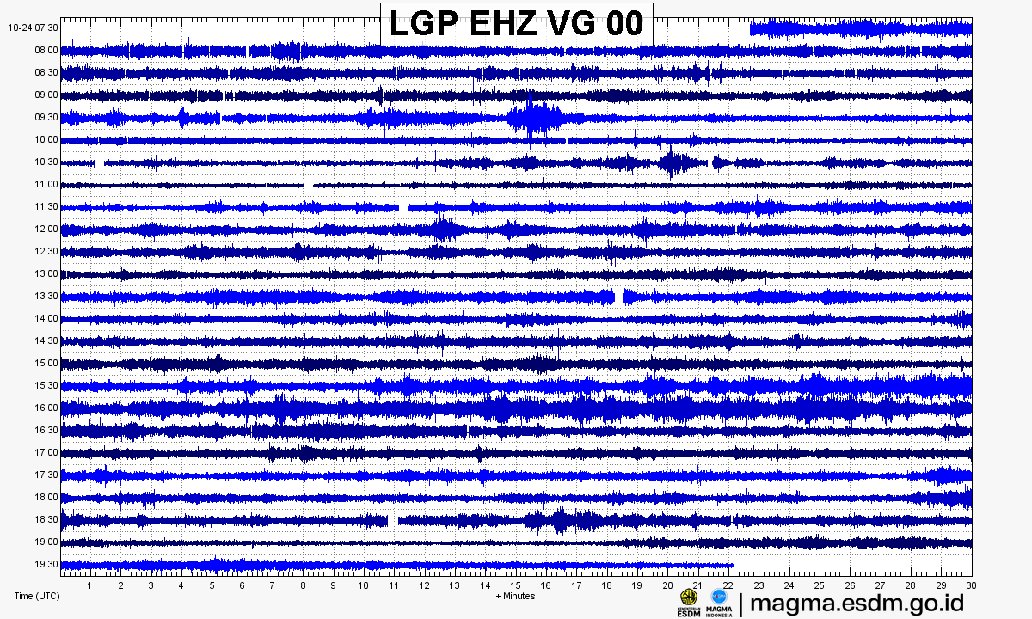Click minute tick label 10
1032x619 pixels.
(x=364, y=585)
